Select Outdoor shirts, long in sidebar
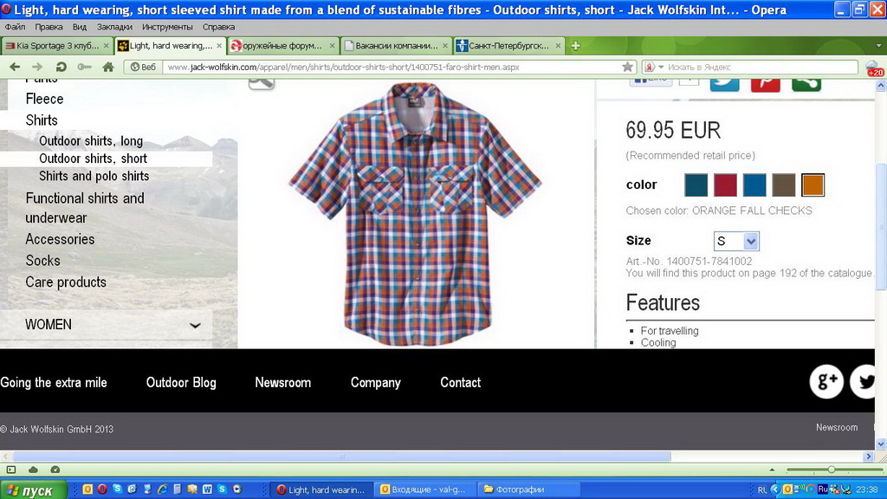887x499 pixels. [91, 141]
